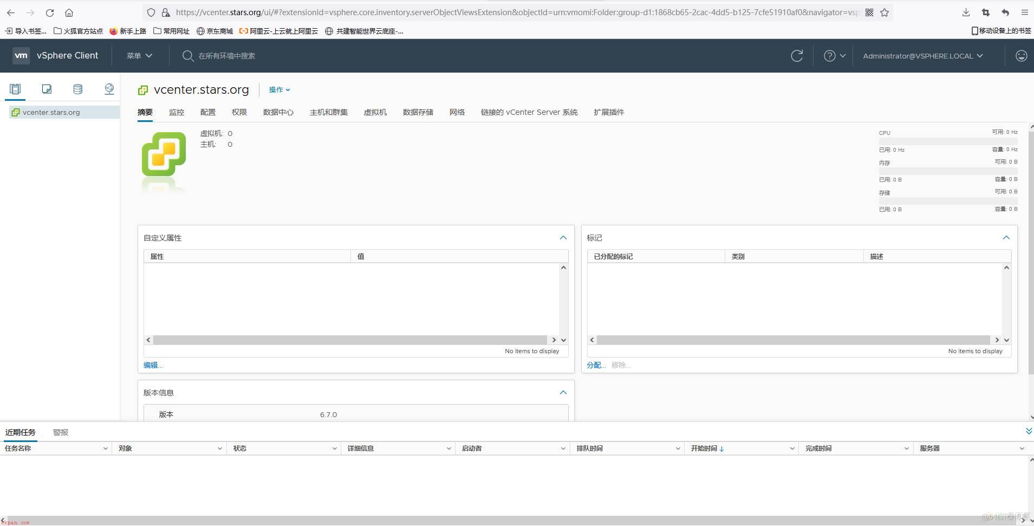Go to the browser home page
The image size is (1034, 526).
tap(69, 12)
